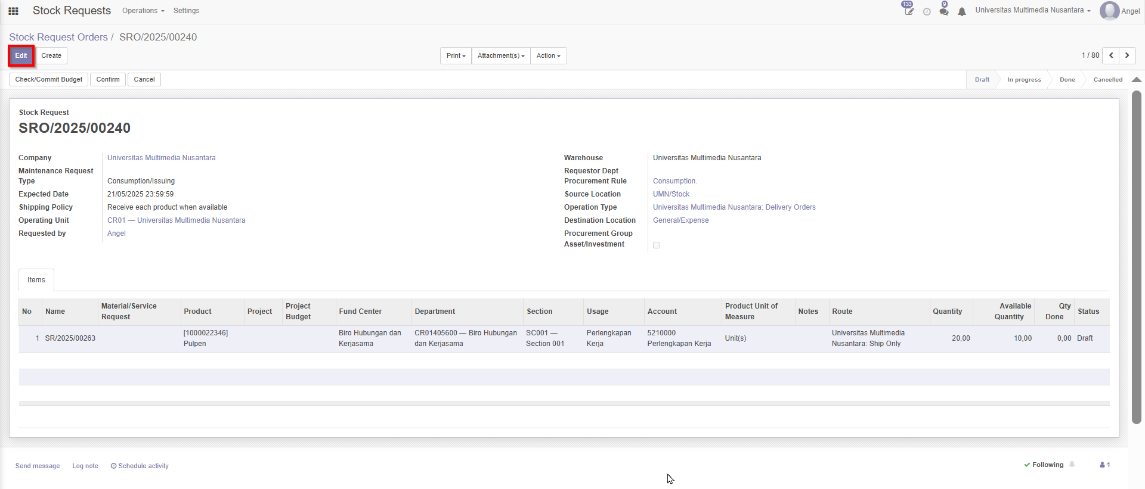Click Check/Commit Budget button
This screenshot has width=1145, height=489.
[x=49, y=79]
